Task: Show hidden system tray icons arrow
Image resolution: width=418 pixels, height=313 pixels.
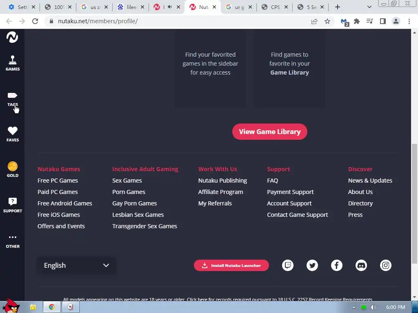Action: pos(354,307)
